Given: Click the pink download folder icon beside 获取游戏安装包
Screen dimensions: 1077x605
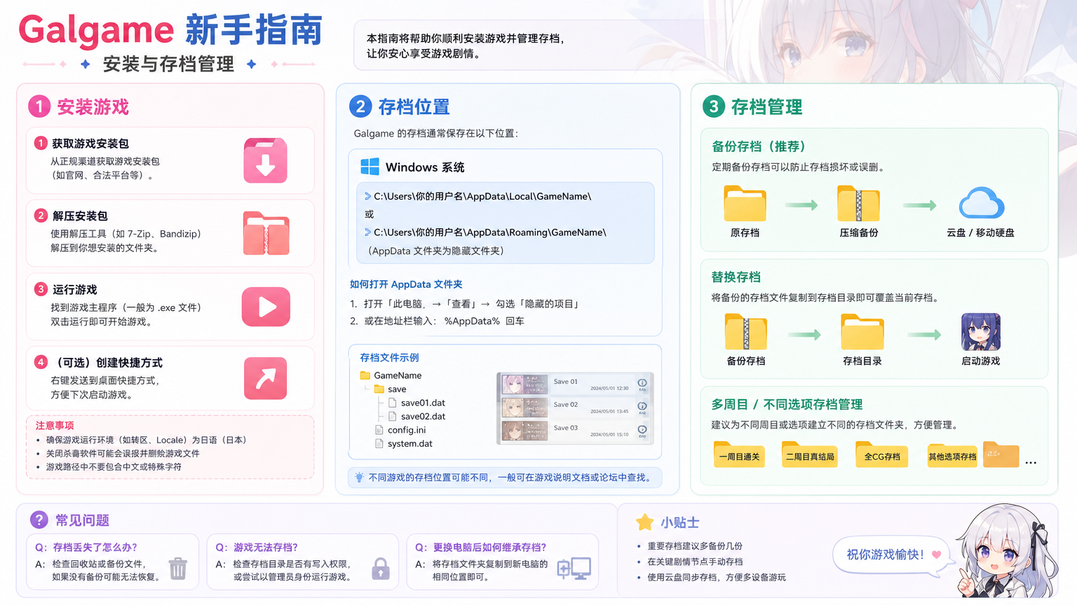Looking at the screenshot, I should [266, 160].
